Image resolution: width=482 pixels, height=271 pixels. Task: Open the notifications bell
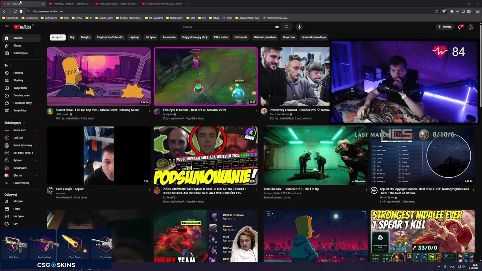pos(460,27)
